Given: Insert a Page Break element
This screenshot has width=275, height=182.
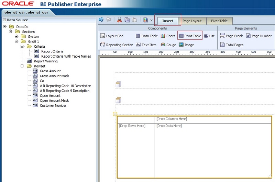Looking at the screenshot, I should click(x=231, y=36).
